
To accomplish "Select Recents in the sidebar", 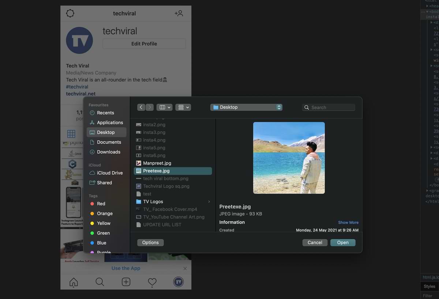I will [x=106, y=113].
